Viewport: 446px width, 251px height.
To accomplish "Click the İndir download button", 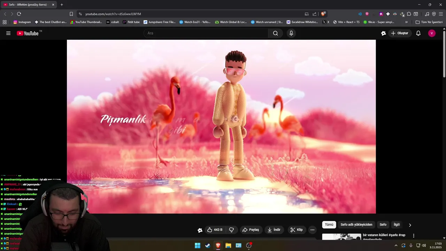I will [274, 230].
